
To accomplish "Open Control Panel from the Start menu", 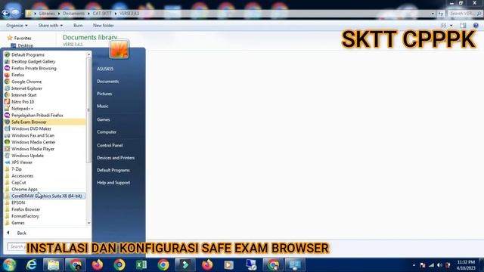I will [110, 145].
